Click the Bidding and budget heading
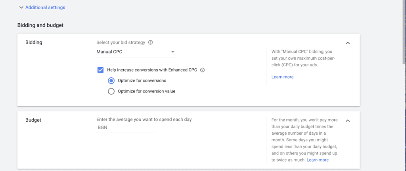The width and height of the screenshot is (406, 171). (x=40, y=25)
